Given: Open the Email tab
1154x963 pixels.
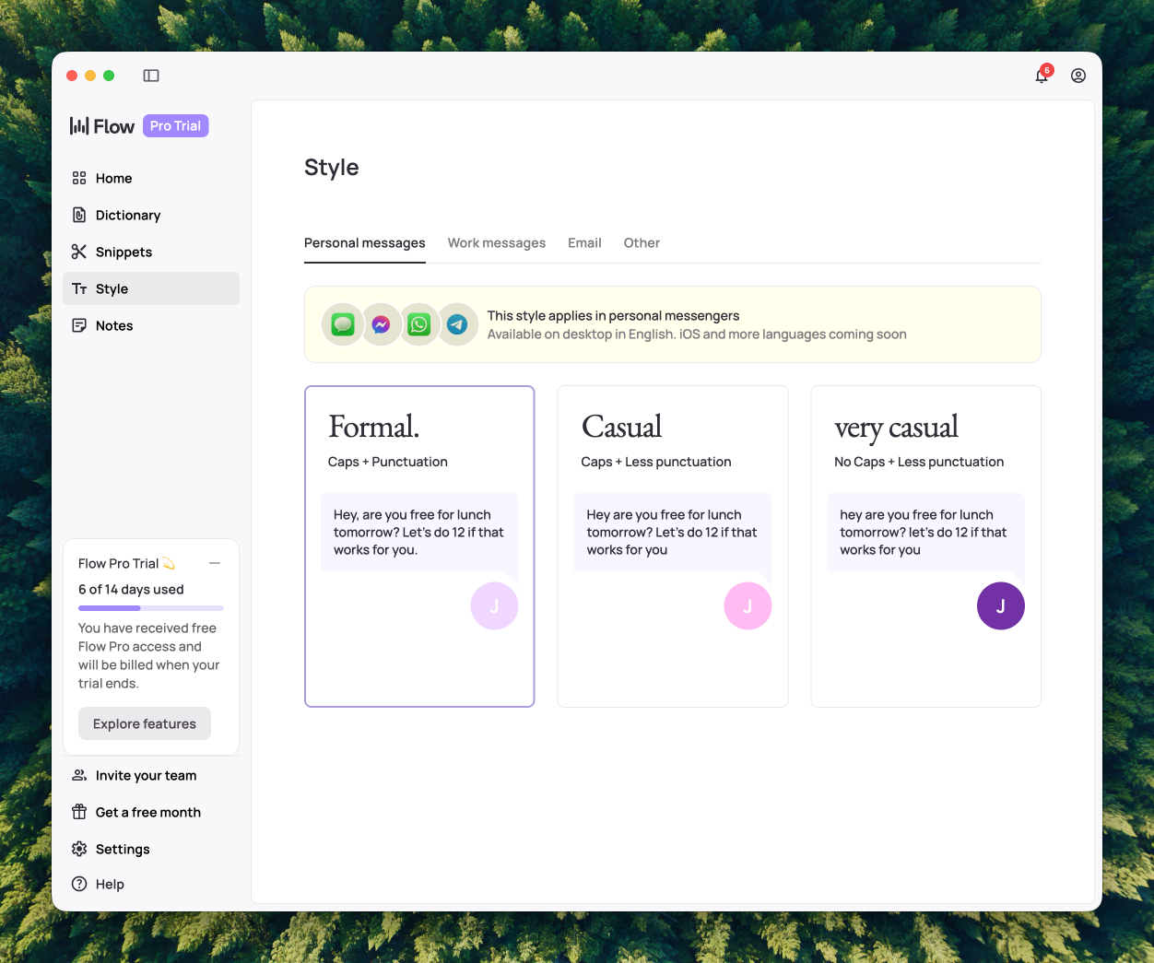Looking at the screenshot, I should pos(584,243).
